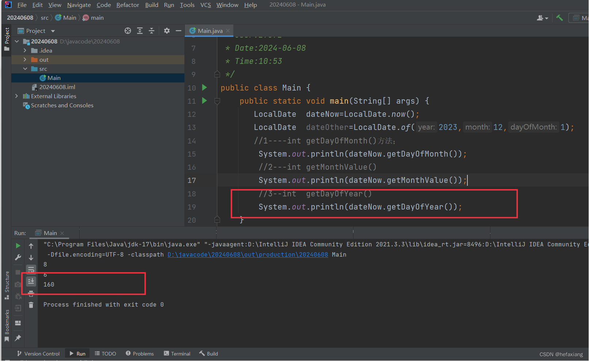Open the Refactor menu
Viewport: 589px width, 361px height.
tap(127, 5)
